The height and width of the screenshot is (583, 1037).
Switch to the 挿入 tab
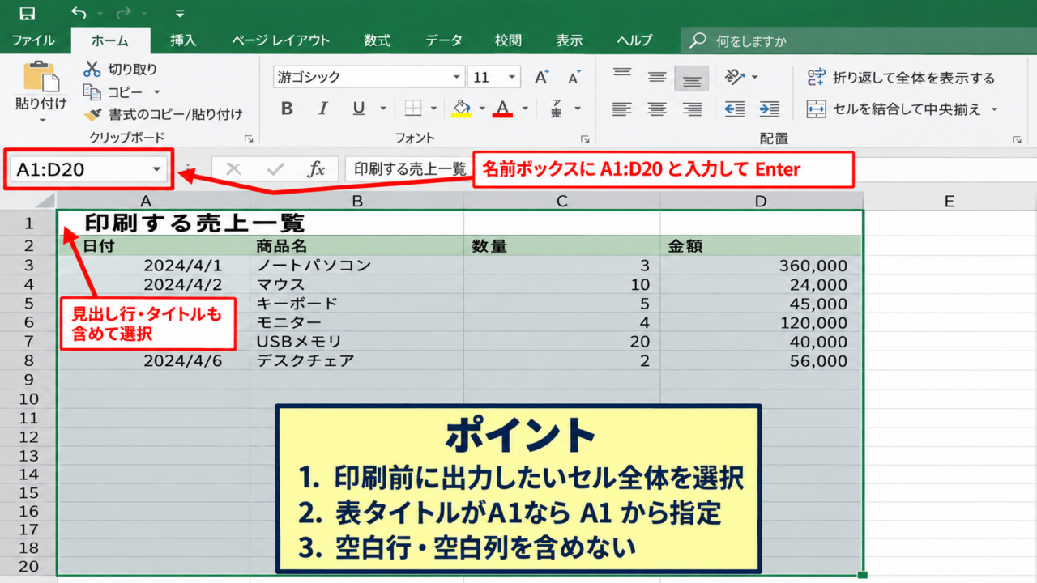coord(183,40)
